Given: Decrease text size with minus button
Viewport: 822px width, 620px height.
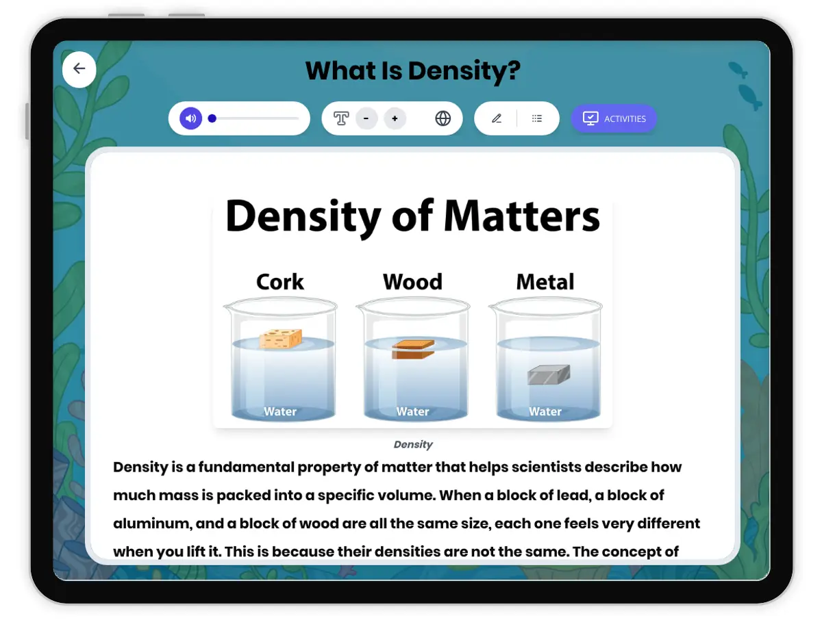Looking at the screenshot, I should [366, 118].
